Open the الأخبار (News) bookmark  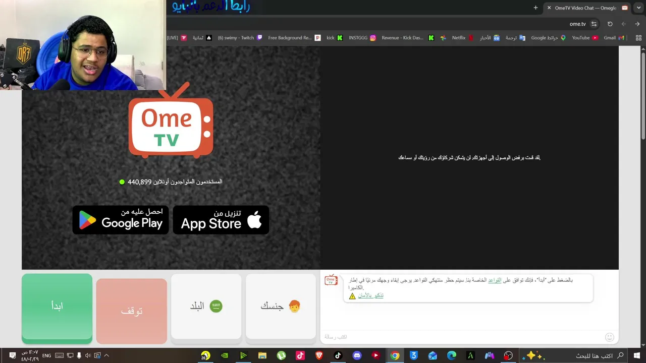pos(490,38)
